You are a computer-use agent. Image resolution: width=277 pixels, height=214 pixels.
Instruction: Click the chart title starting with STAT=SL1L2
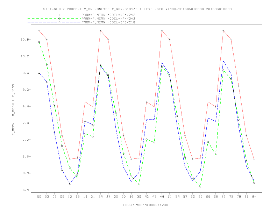click(137, 9)
